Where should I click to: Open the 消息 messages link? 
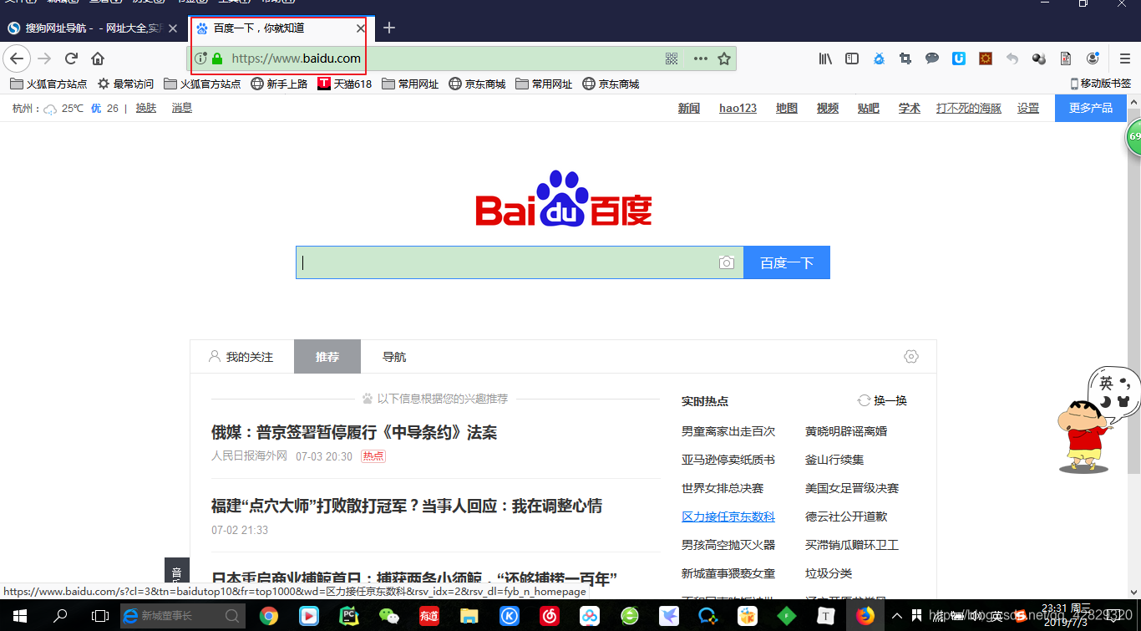coord(182,108)
